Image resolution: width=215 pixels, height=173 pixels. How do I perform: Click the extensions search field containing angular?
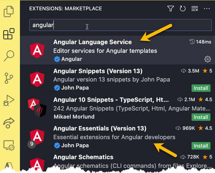coord(120,25)
